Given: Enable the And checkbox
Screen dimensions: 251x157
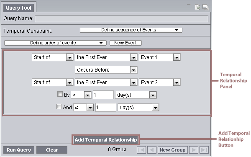Looking at the screenshot, I should click(59, 106).
